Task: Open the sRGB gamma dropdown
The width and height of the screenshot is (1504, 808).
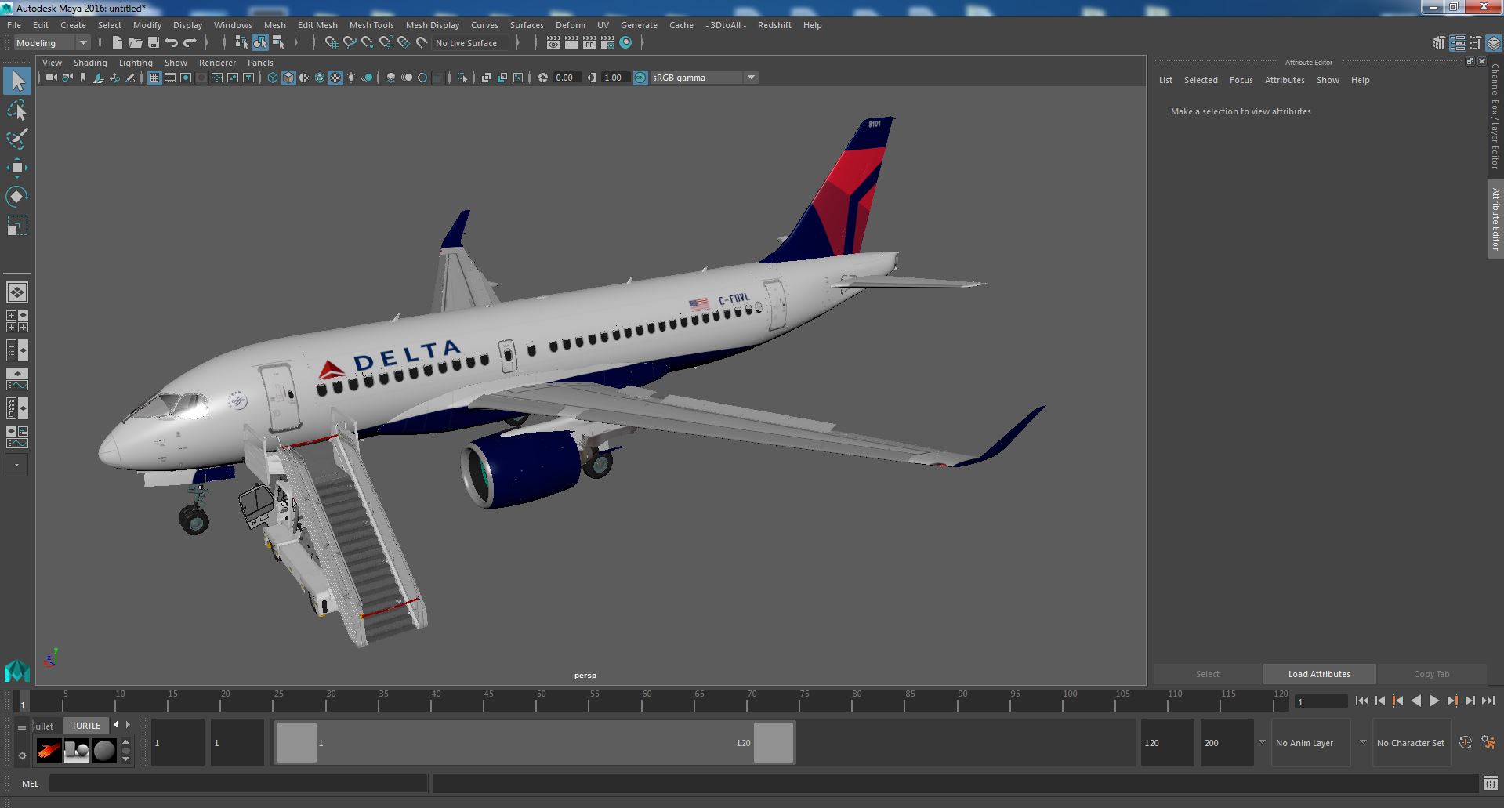Action: point(704,78)
